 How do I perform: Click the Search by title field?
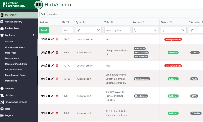point(117,30)
